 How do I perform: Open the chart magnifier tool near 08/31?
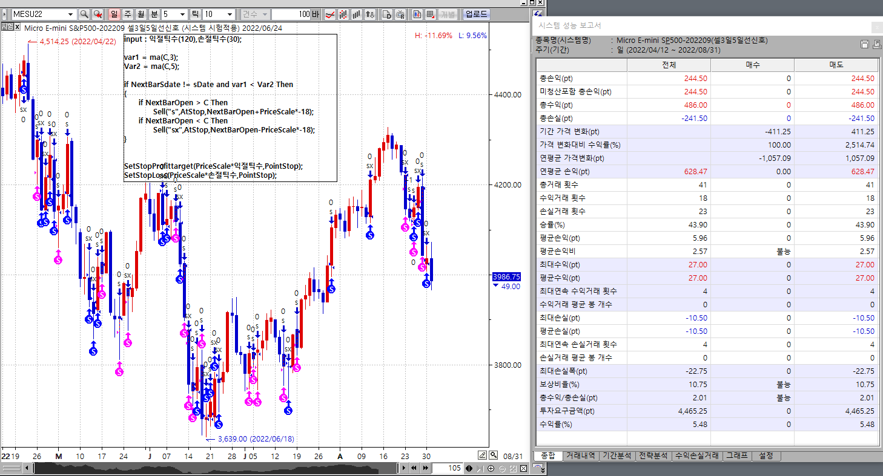click(x=494, y=455)
